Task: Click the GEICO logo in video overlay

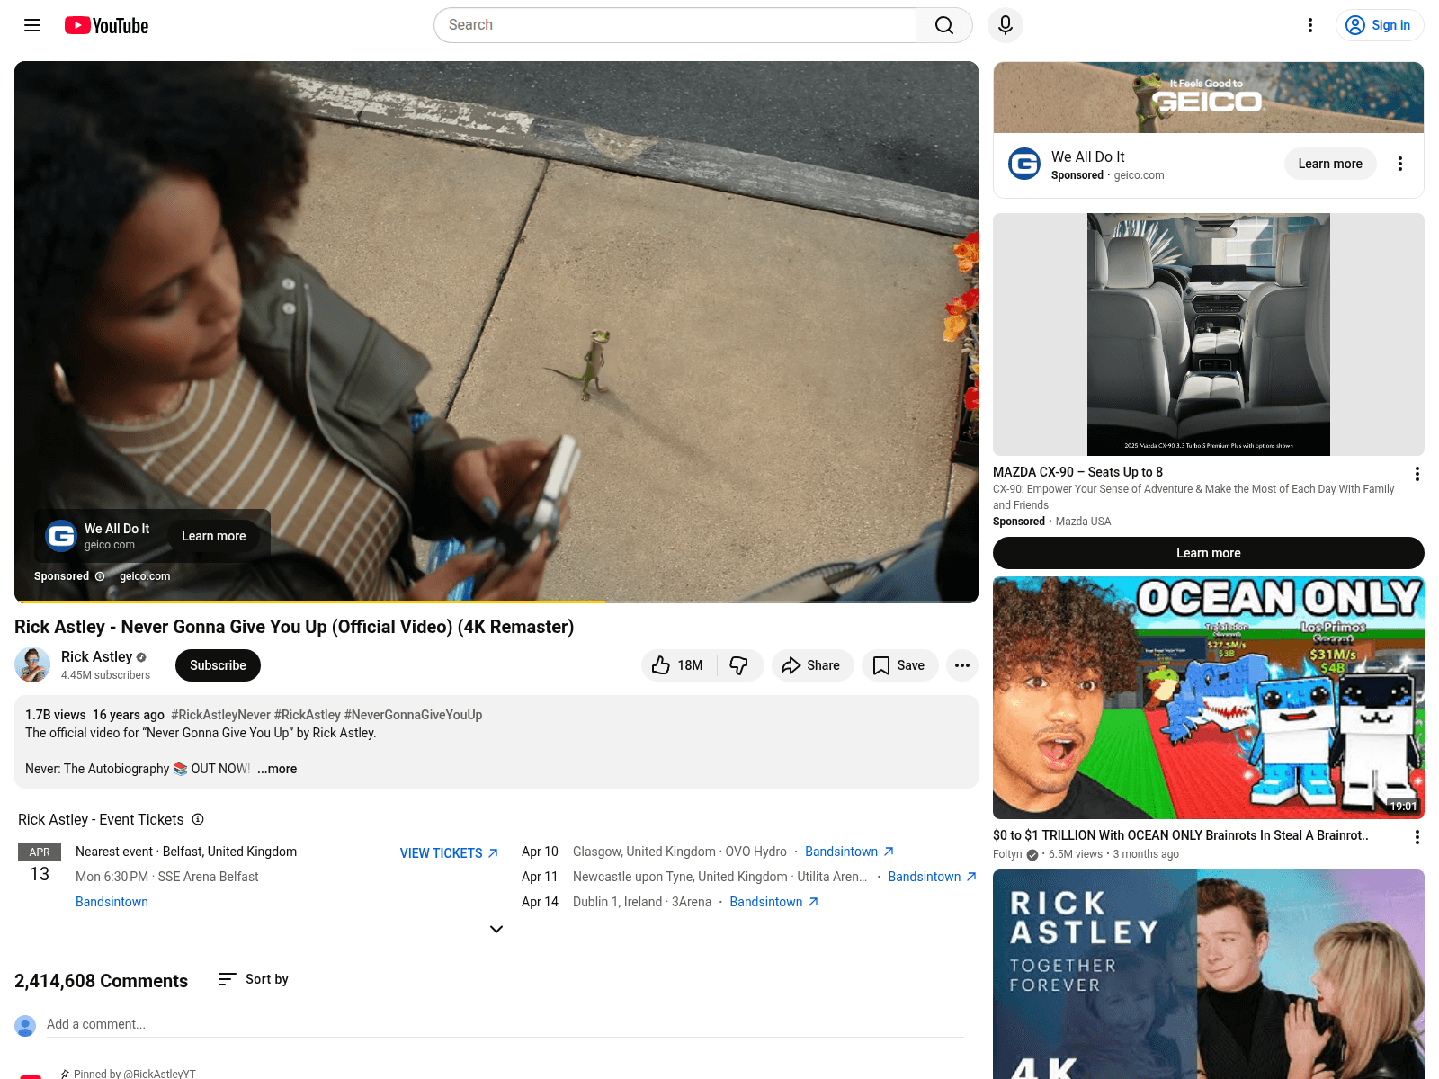Action: (61, 536)
